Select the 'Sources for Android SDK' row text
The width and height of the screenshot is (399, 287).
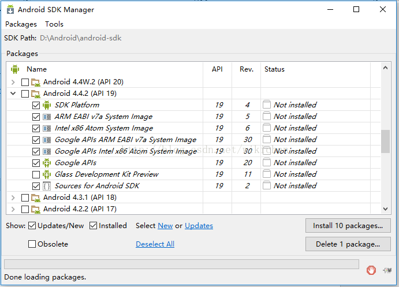coord(97,186)
